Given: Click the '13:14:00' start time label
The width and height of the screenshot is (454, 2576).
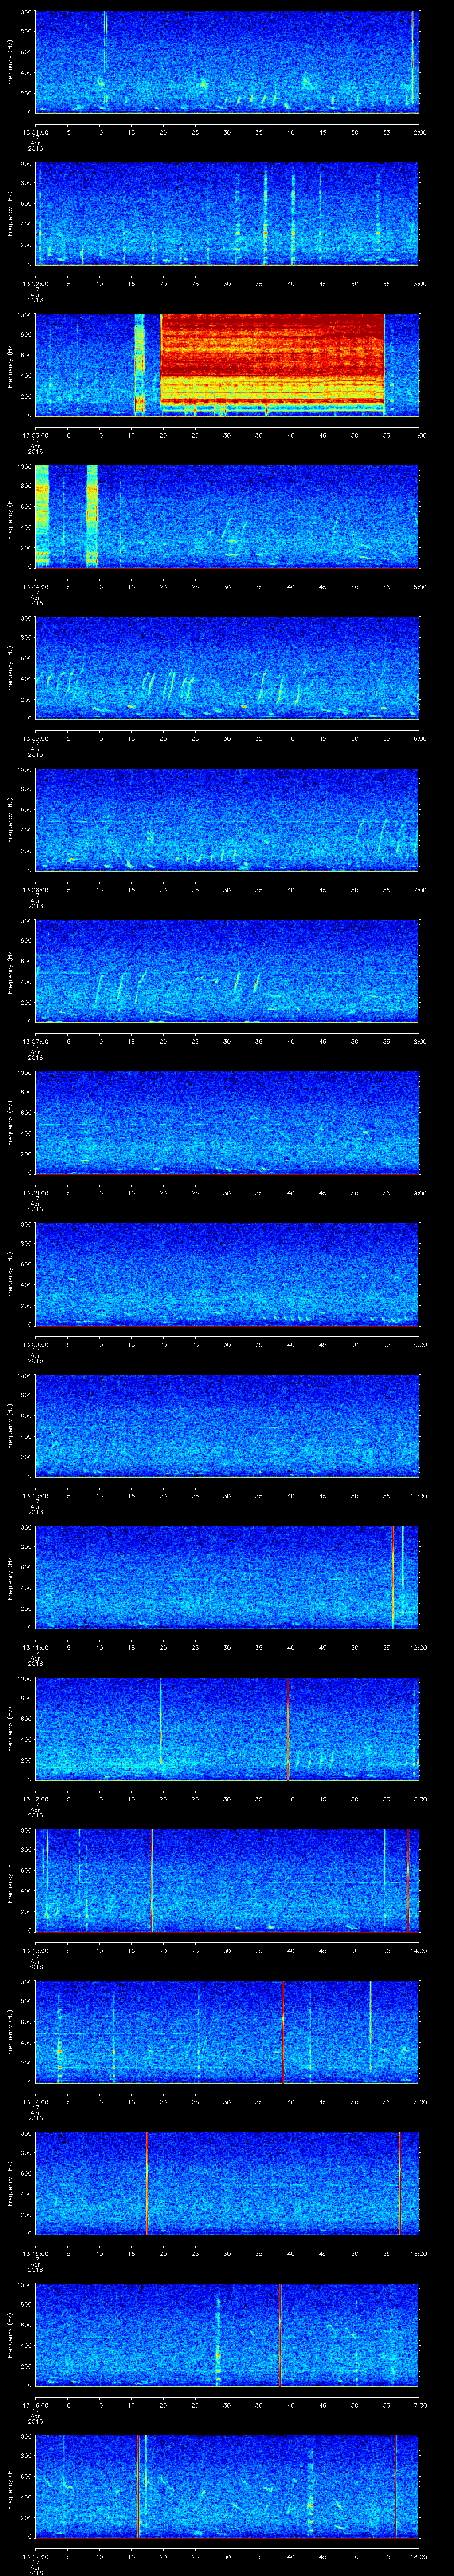Looking at the screenshot, I should click(x=35, y=2102).
